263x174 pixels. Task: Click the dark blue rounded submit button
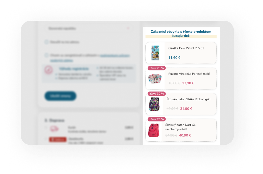click(60, 96)
